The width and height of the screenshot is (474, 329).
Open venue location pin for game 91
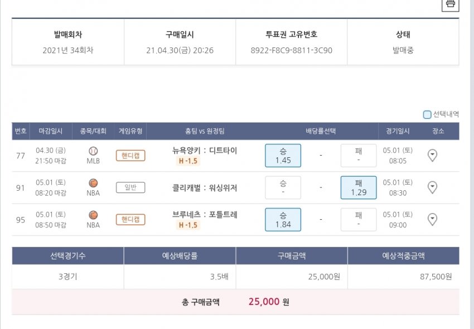tap(432, 187)
